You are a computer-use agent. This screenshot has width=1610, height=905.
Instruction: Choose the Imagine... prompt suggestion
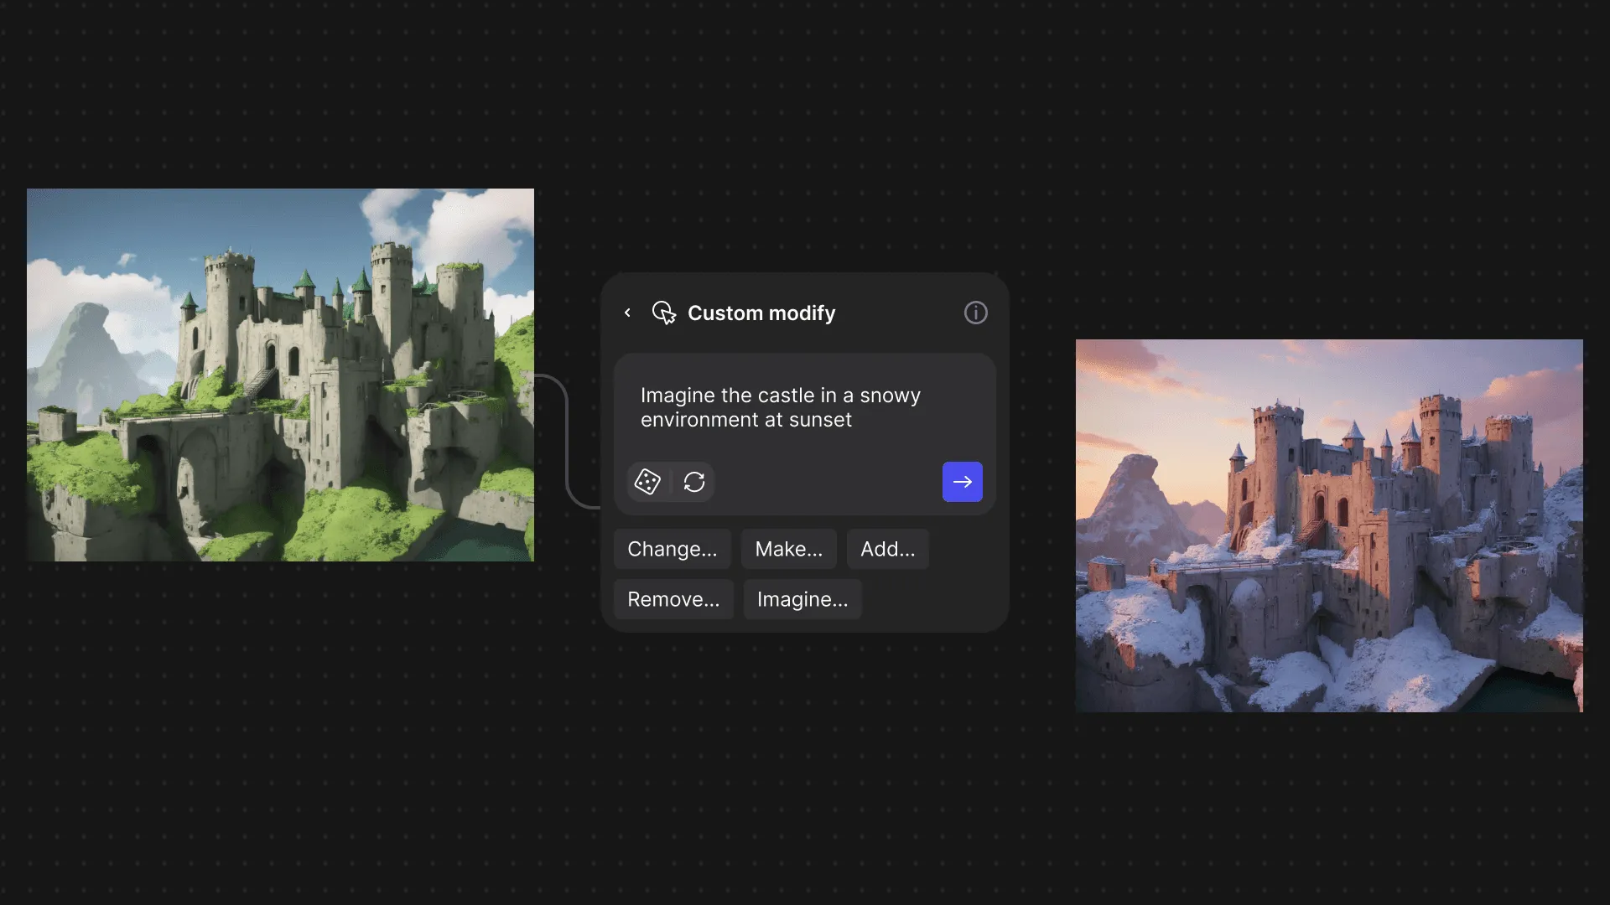coord(802,599)
